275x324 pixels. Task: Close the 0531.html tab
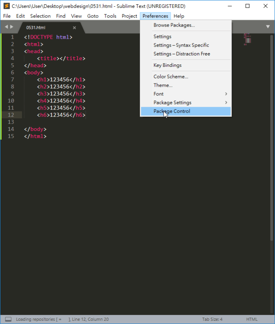[74, 28]
